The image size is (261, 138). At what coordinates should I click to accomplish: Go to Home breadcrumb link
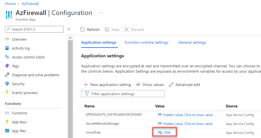tap(10, 4)
